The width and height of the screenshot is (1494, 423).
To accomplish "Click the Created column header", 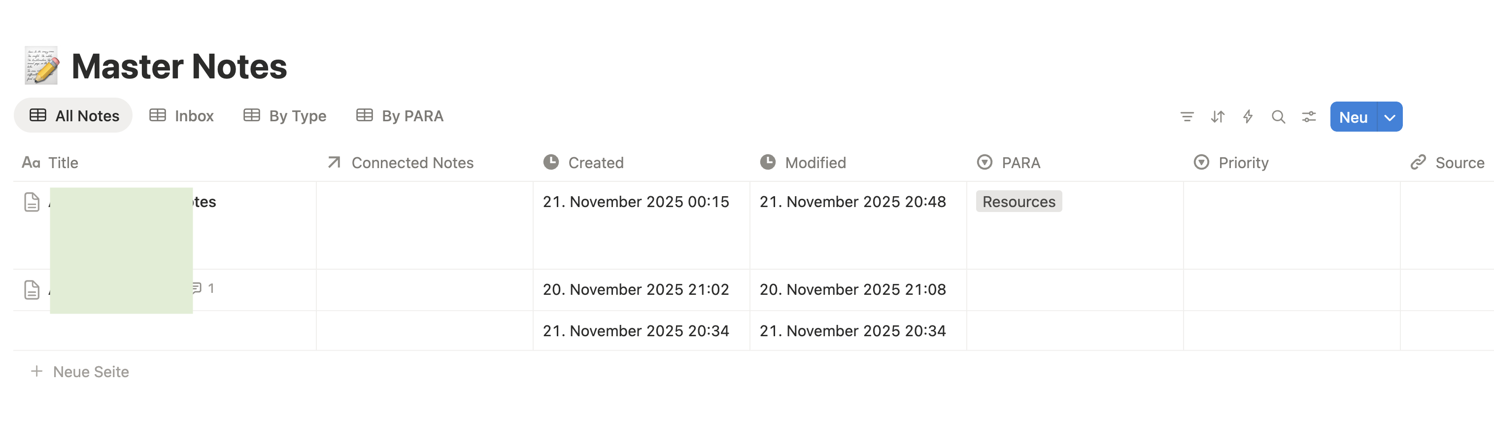I will click(x=595, y=163).
